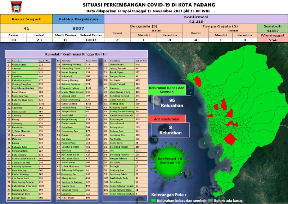The height and width of the screenshot is (204, 288).
Task: Click the 'Masih Pantau' column label
Action: (66, 35)
